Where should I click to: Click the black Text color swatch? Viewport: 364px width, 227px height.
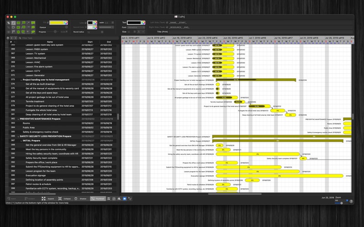(134, 23)
